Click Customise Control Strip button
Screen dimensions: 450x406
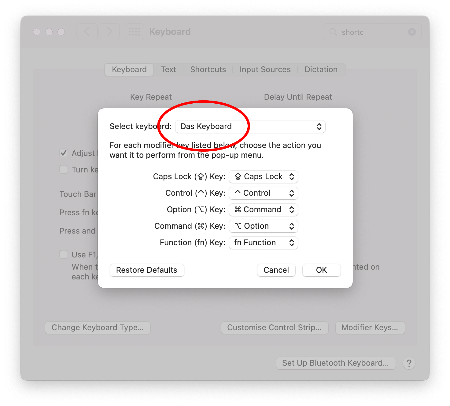(275, 328)
